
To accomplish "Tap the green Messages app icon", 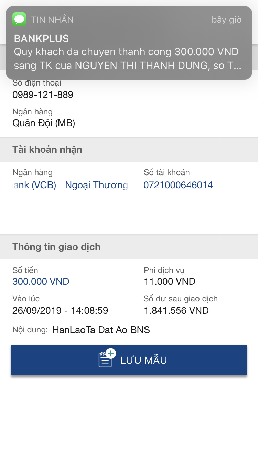I will 19,19.
